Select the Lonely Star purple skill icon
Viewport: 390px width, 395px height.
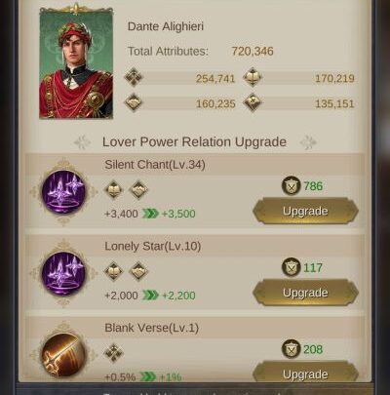63,273
